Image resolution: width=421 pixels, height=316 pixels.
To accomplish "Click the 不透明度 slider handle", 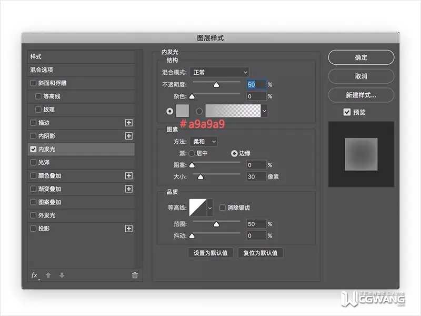I will click(x=216, y=85).
